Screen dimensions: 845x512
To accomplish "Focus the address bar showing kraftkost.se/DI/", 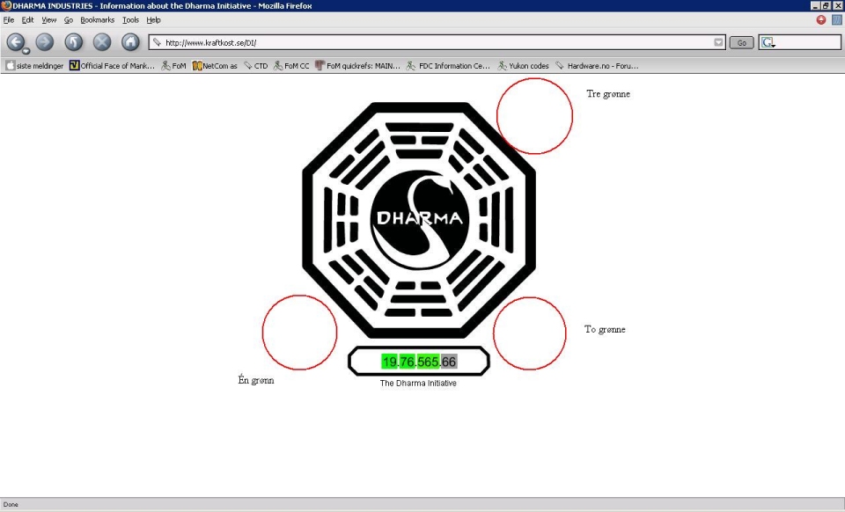I will click(x=437, y=42).
